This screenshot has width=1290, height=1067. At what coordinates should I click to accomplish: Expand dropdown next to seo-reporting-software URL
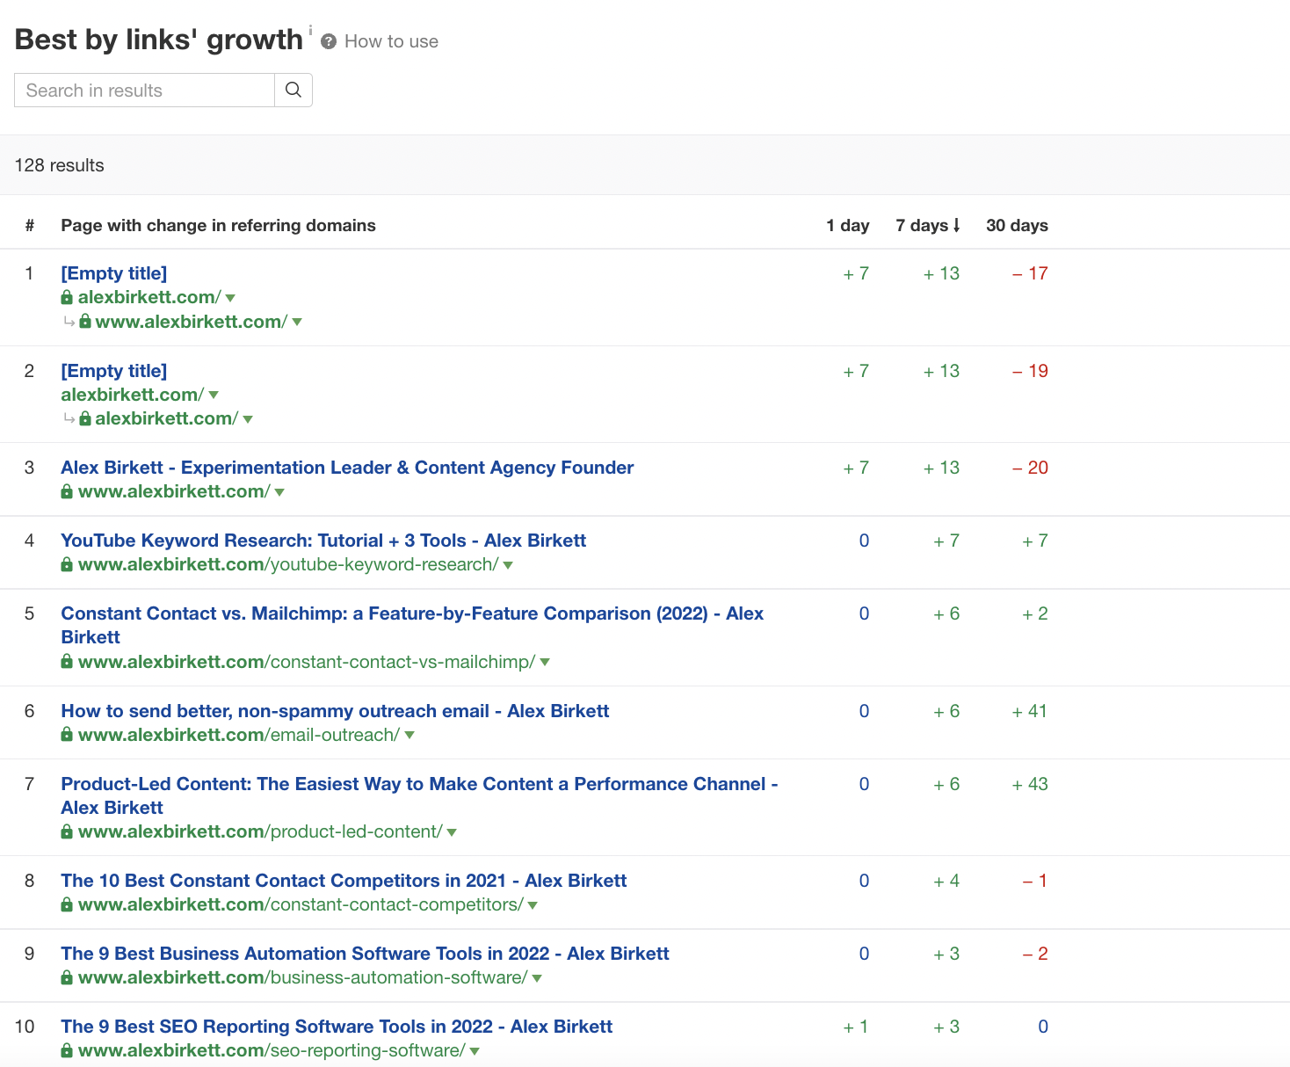pyautogui.click(x=475, y=1051)
